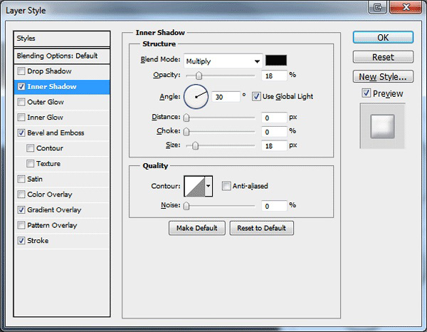Uncheck the Stroke checkbox
Image resolution: width=427 pixels, height=332 pixels.
click(x=21, y=241)
